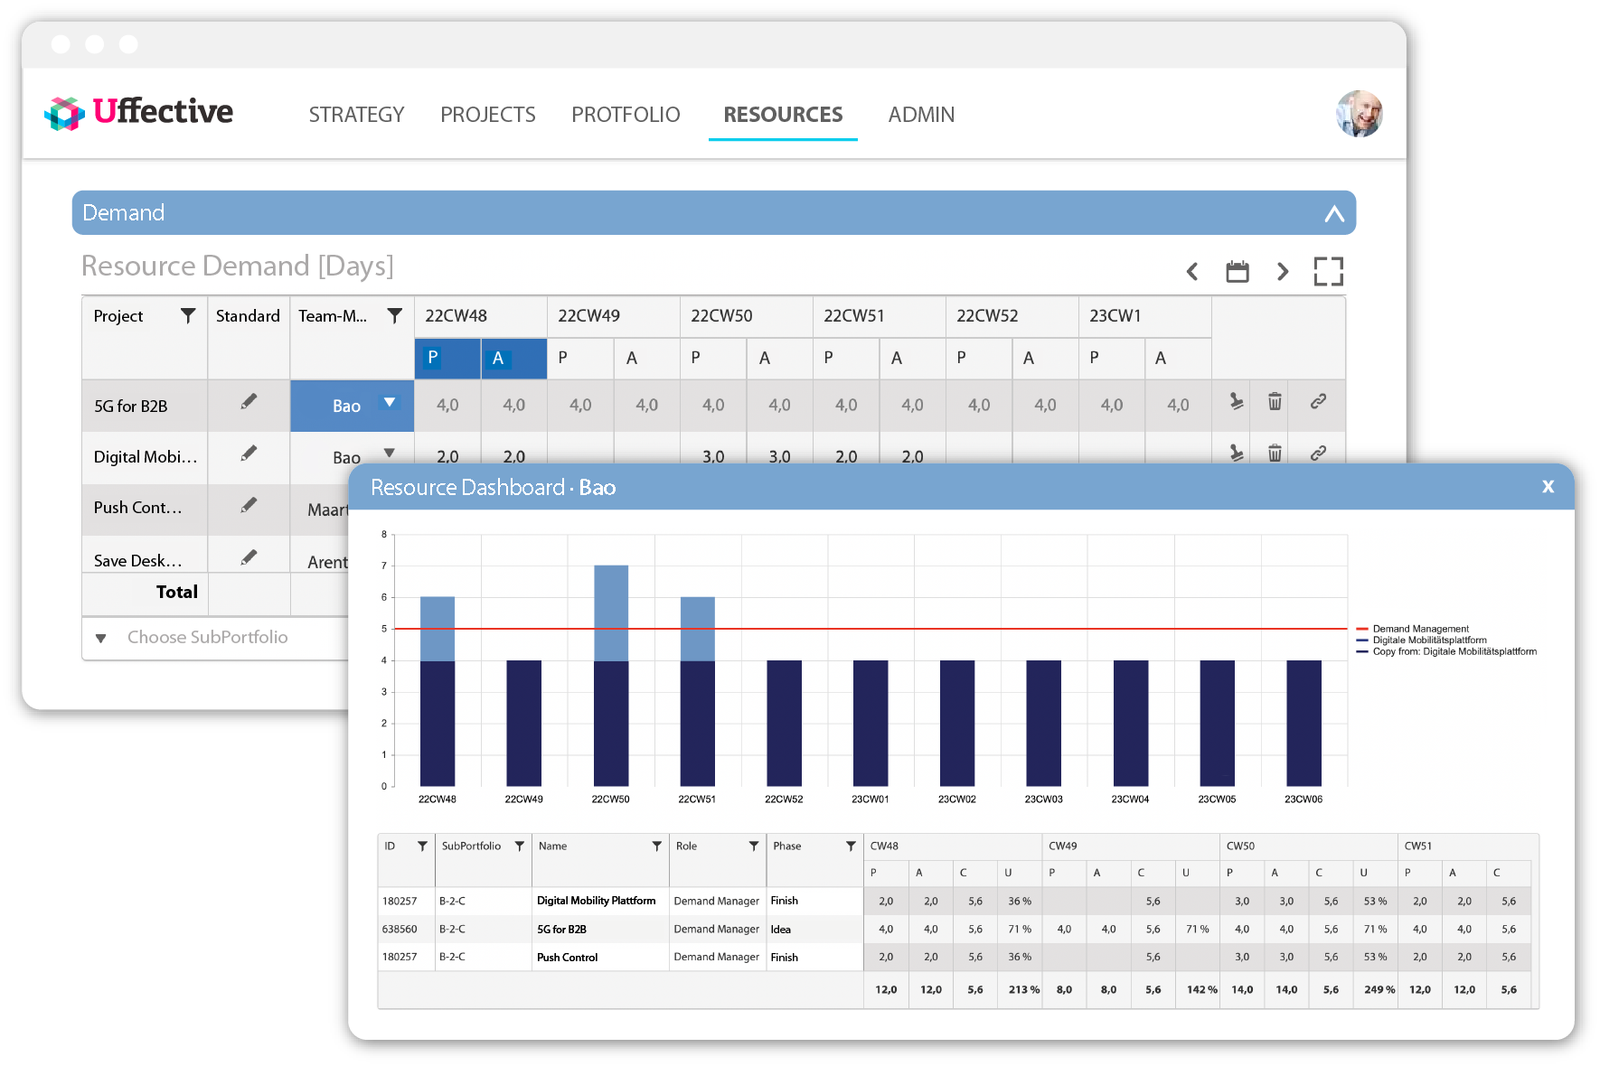Switch to the PROJECTS tab

(x=487, y=114)
